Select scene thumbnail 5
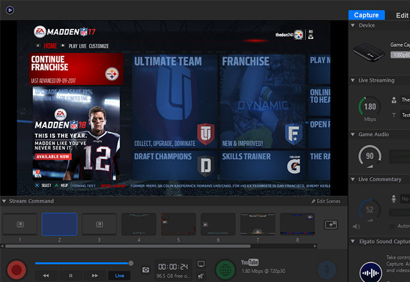This screenshot has width=410, height=282. point(178,224)
